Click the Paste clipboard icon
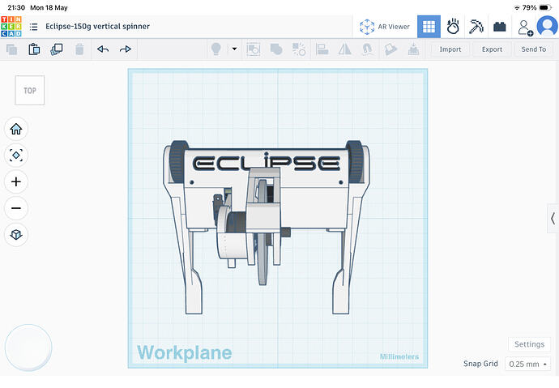This screenshot has height=388, width=559. tap(34, 49)
